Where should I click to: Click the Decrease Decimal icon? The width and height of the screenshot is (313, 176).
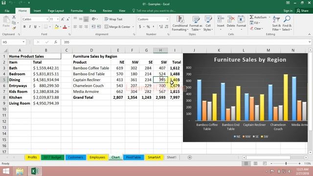166,26
